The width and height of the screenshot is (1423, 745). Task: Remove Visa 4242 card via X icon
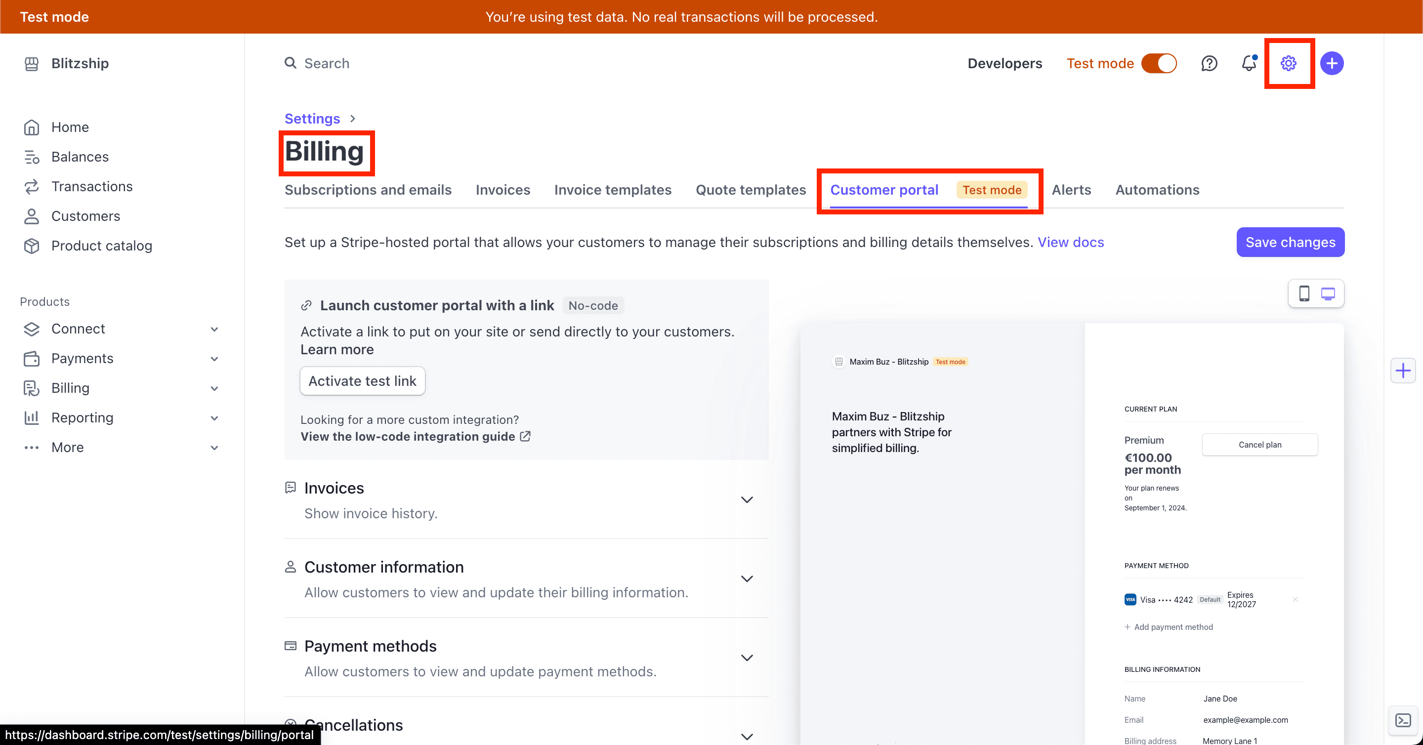coord(1295,599)
